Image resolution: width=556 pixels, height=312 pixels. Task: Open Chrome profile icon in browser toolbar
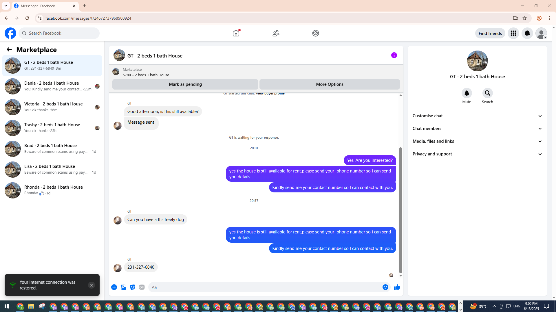click(539, 18)
